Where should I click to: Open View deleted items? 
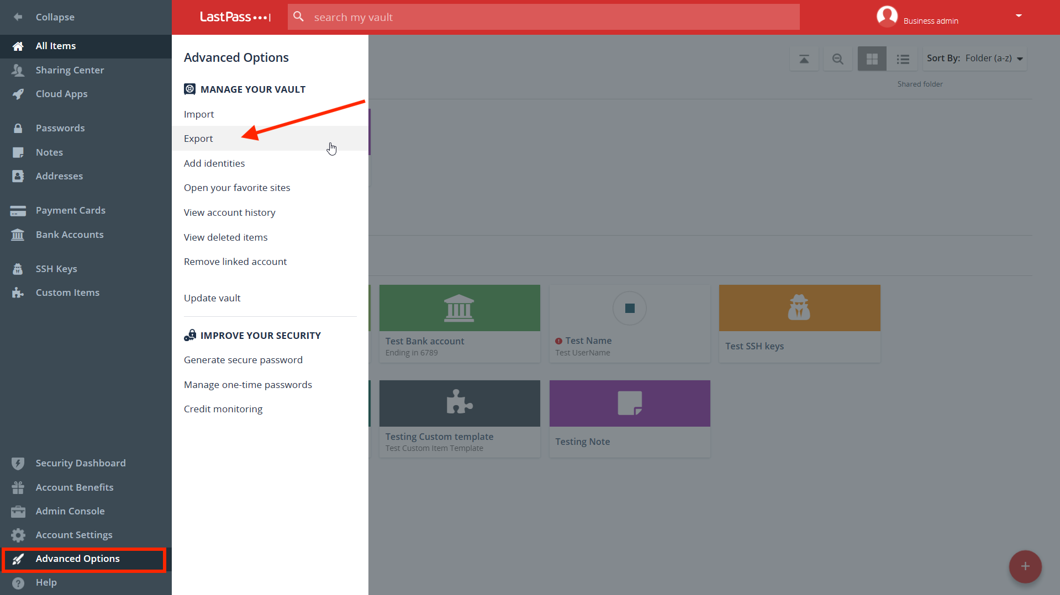click(x=226, y=237)
